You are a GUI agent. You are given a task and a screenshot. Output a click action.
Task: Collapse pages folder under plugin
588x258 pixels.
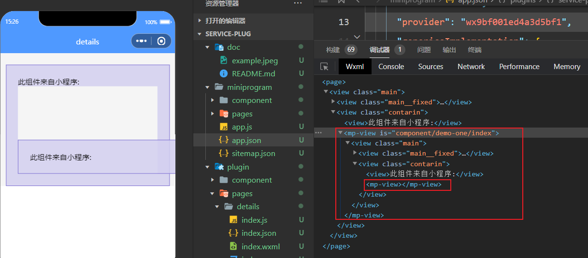[x=212, y=193]
